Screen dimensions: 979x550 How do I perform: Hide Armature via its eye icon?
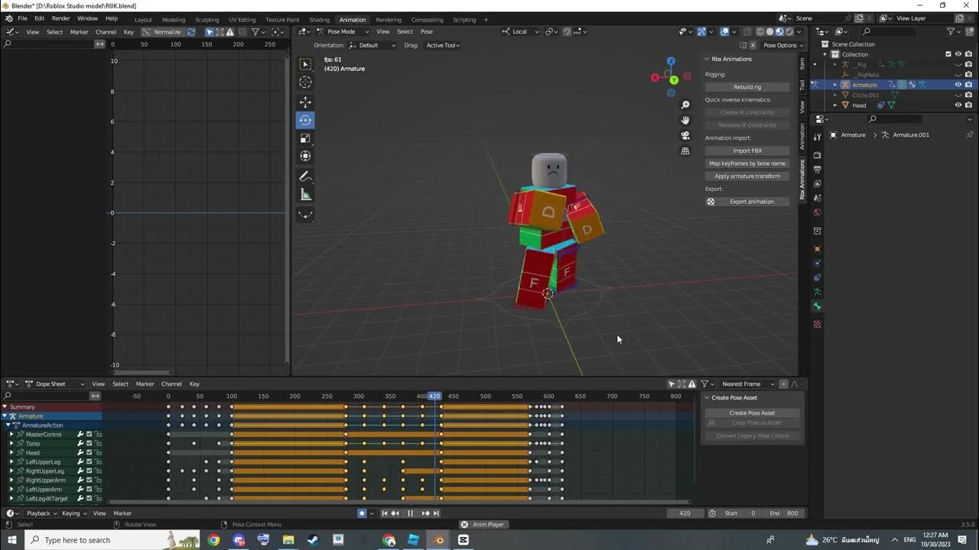[x=958, y=85]
